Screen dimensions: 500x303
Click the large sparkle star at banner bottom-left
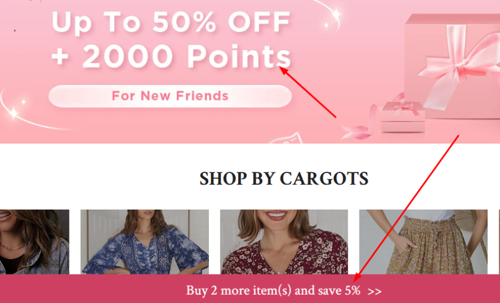pos(14,113)
